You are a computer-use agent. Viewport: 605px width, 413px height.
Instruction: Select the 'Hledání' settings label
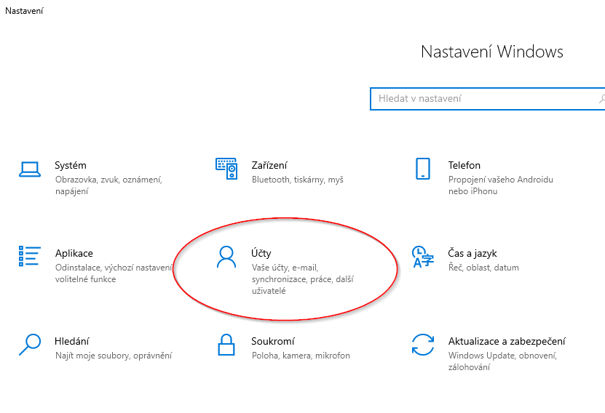72,341
